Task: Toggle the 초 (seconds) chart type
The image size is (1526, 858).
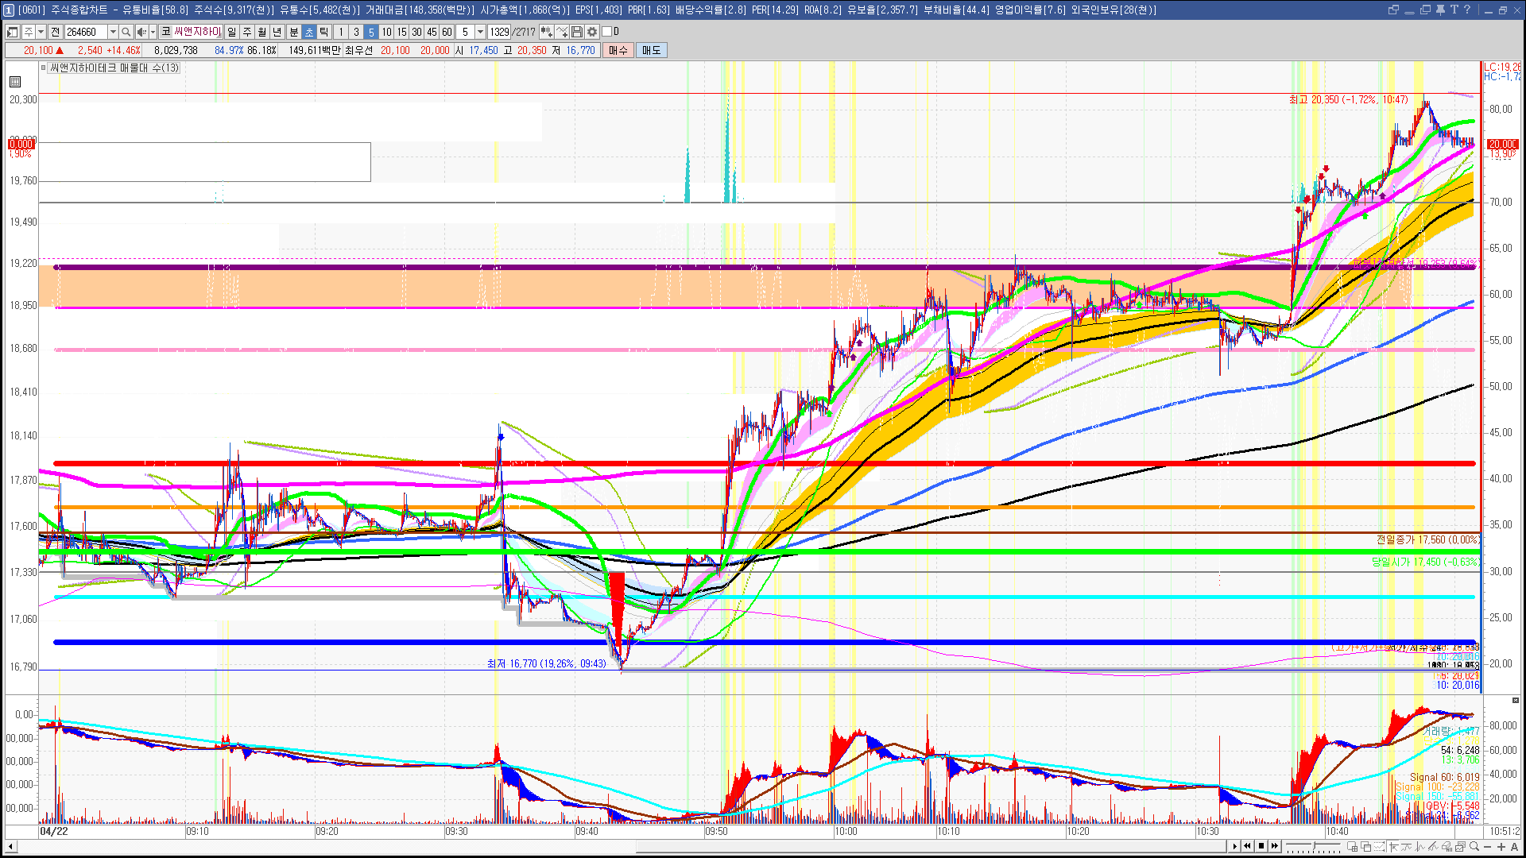Action: pyautogui.click(x=309, y=32)
